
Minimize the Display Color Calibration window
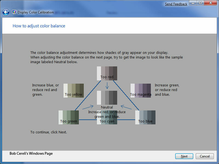193,3
